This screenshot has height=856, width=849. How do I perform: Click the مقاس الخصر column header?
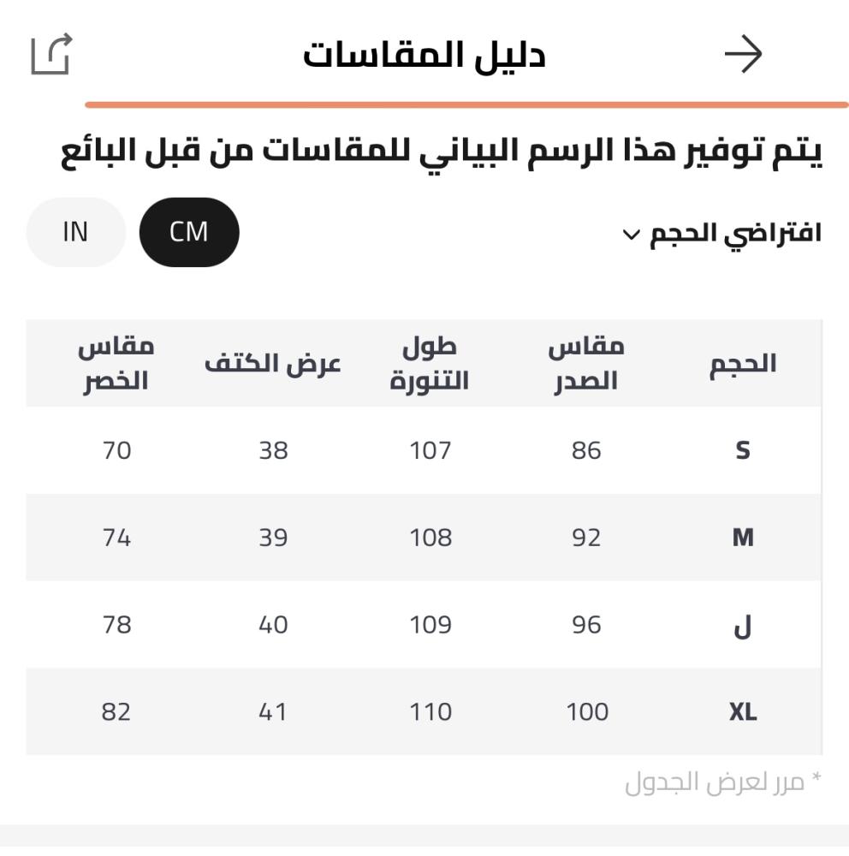(116, 364)
